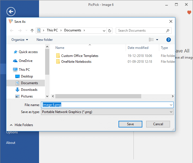Click the About menu item in sidebar

coord(11,143)
